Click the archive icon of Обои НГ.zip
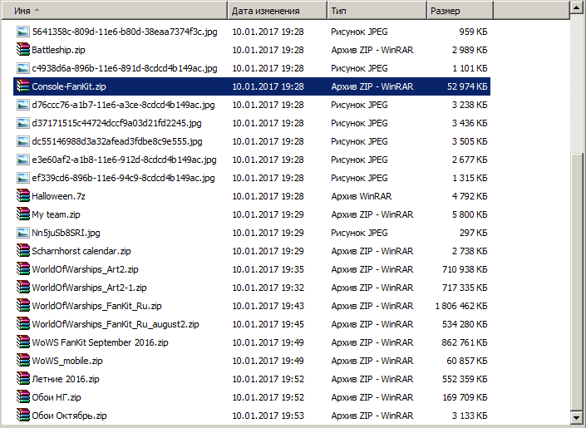 (22, 397)
